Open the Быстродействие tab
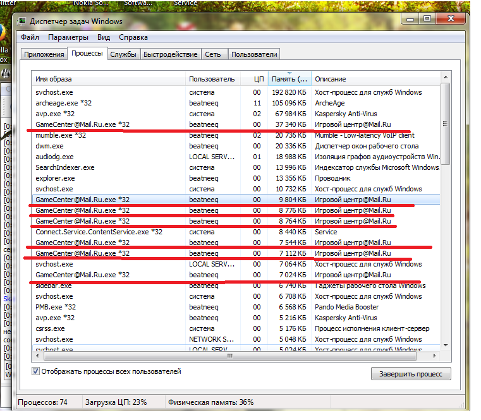Image resolution: width=481 pixels, height=420 pixels. click(171, 54)
